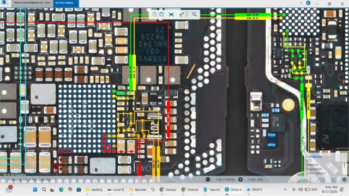Image resolution: width=349 pixels, height=196 pixels.
Task: Click the globe icon in status bar
Action: pos(344,179)
